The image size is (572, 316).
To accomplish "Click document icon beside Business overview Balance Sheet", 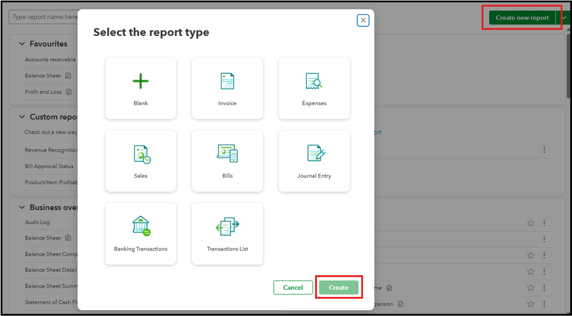I will pyautogui.click(x=68, y=238).
